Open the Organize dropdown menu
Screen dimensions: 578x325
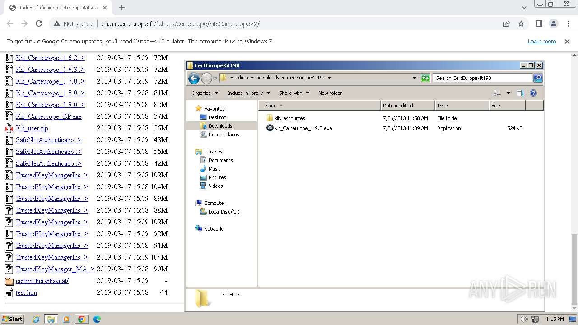pyautogui.click(x=205, y=93)
